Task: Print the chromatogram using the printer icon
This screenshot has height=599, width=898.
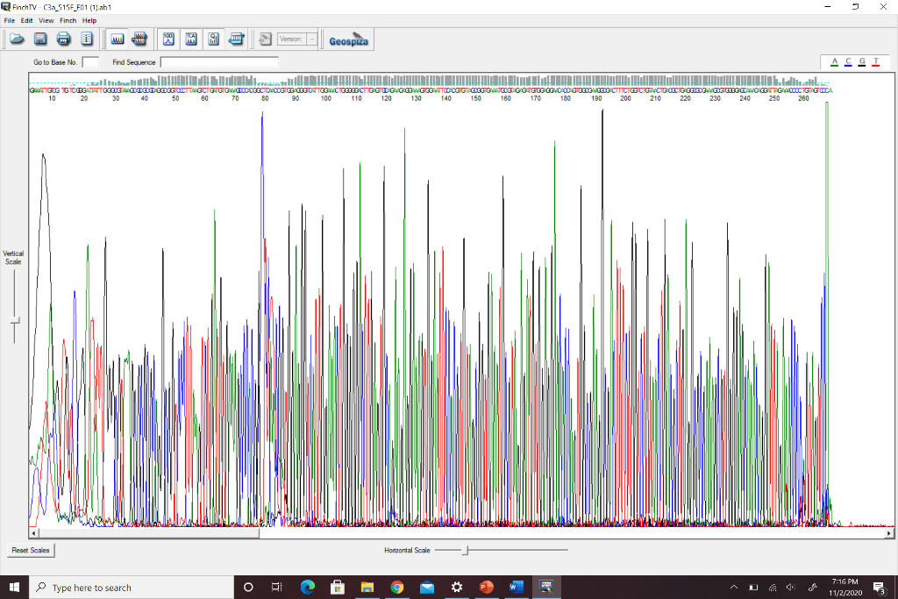Action: (64, 39)
